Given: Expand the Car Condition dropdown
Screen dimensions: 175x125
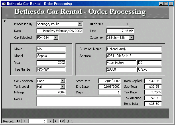Looking at the screenshot, I should pos(63,81).
